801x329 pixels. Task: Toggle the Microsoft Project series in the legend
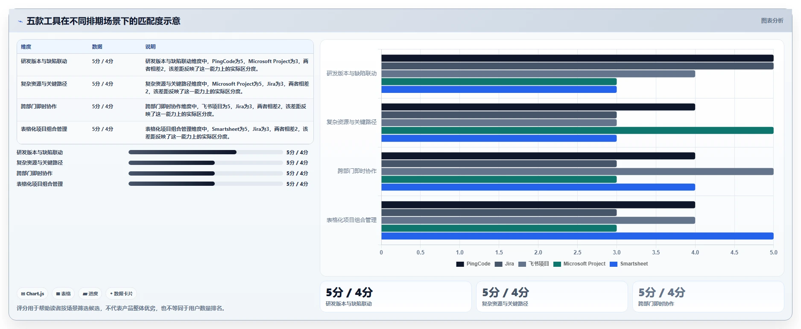tap(579, 264)
